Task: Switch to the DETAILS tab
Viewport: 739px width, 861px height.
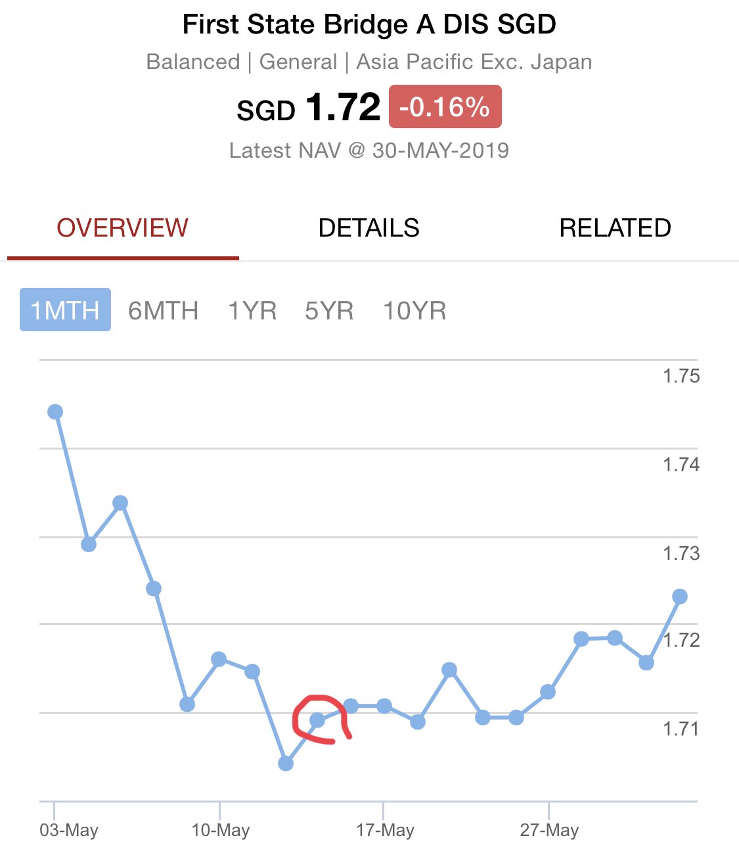Action: 369,228
